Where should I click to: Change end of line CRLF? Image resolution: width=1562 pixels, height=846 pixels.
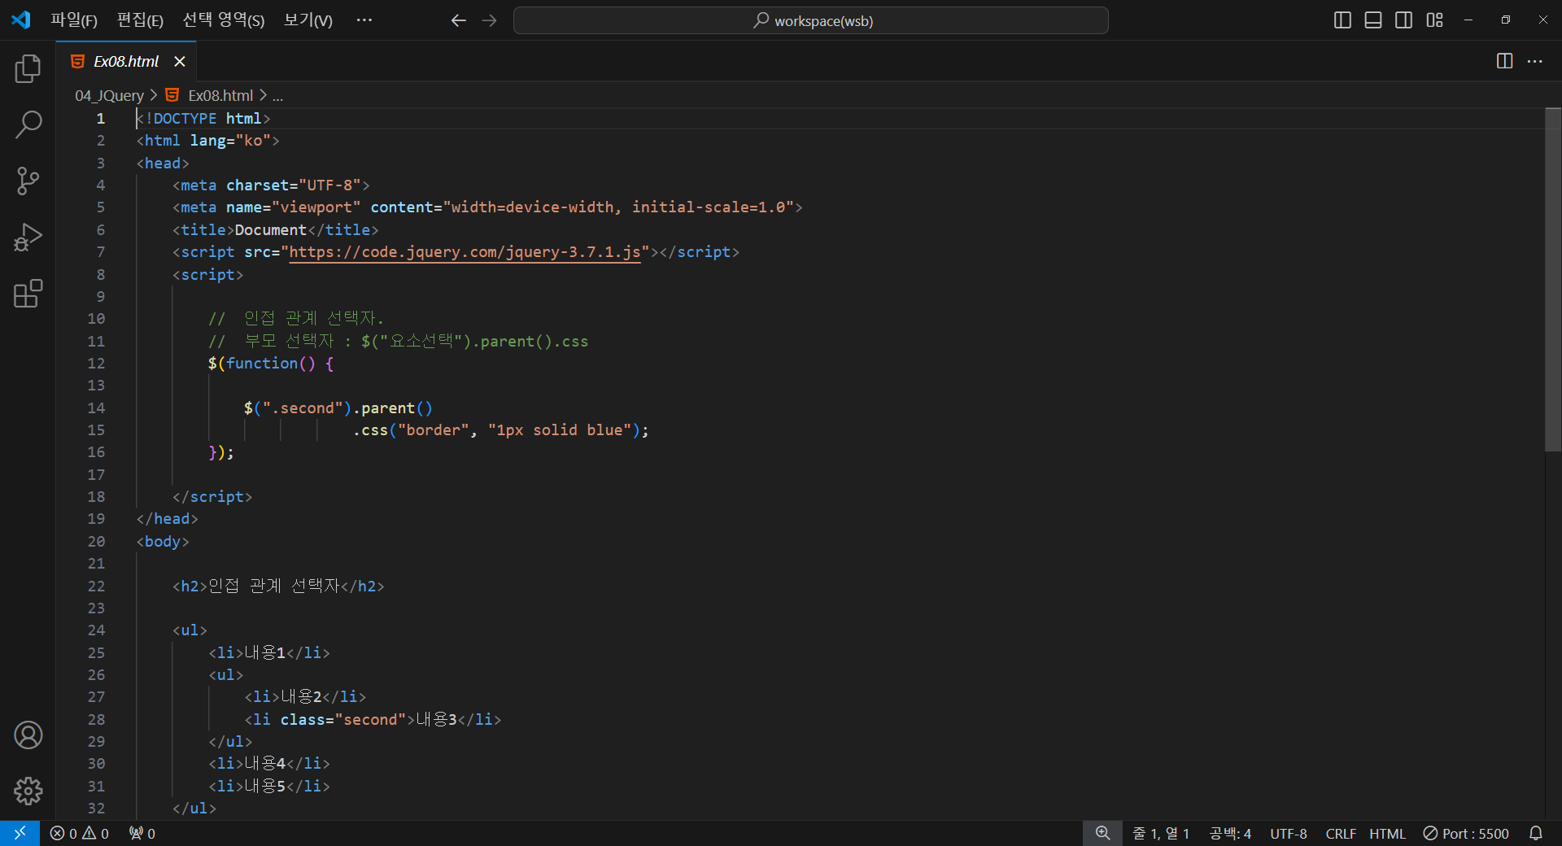(x=1341, y=833)
